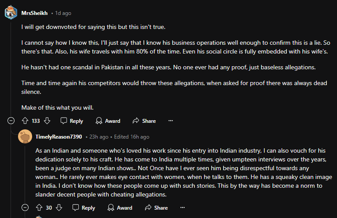Upvote TimelyReason7390's reply
The image size is (337, 218).
pyautogui.click(x=39, y=207)
